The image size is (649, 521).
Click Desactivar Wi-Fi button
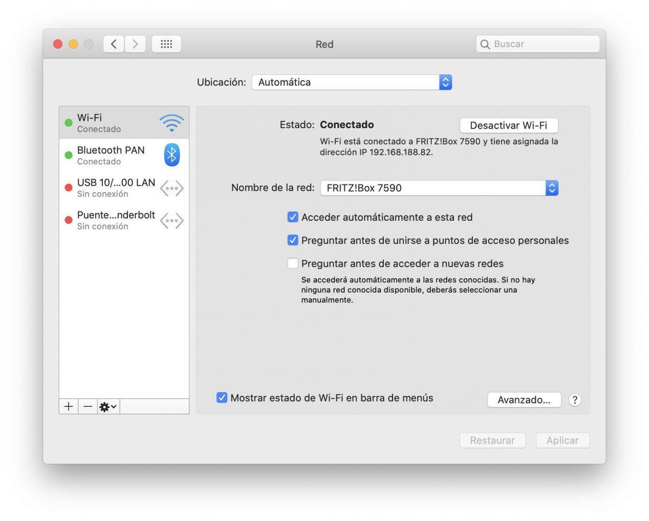point(509,126)
